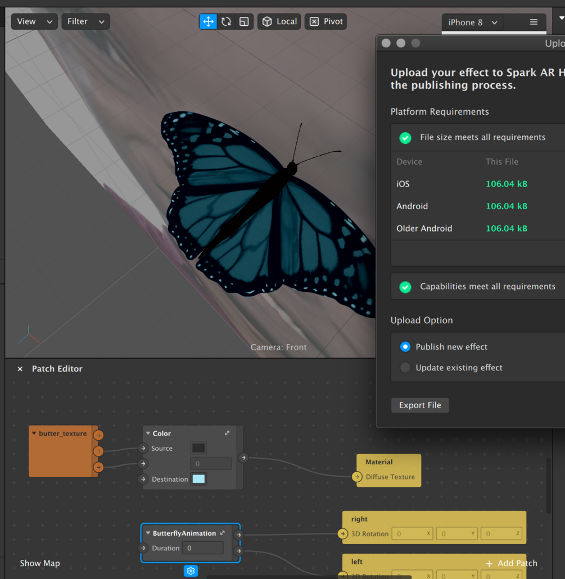Click the right 3D Rotation Y field
The height and width of the screenshot is (579, 565).
[457, 533]
